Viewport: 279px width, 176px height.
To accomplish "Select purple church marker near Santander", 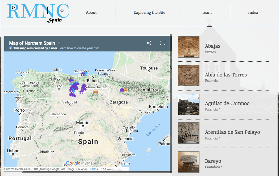I will point(83,74).
